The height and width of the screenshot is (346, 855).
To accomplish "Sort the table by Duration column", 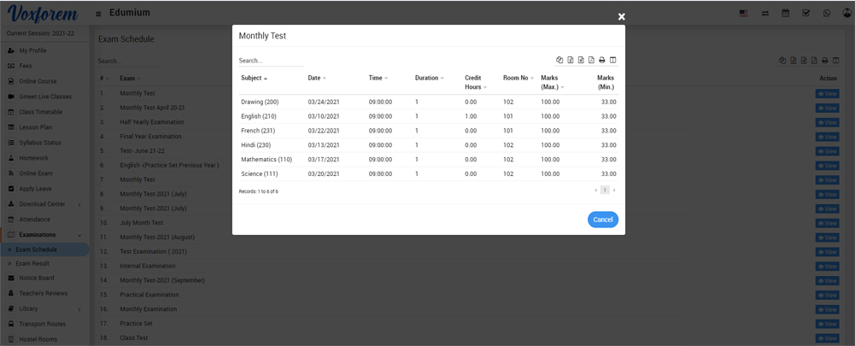I will pyautogui.click(x=429, y=79).
